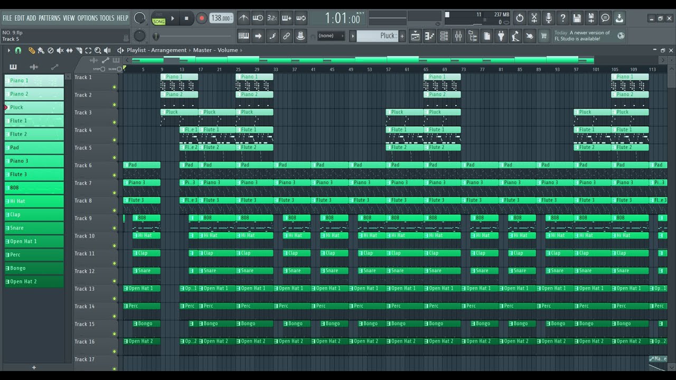Open the TOOLS menu

pos(107,18)
